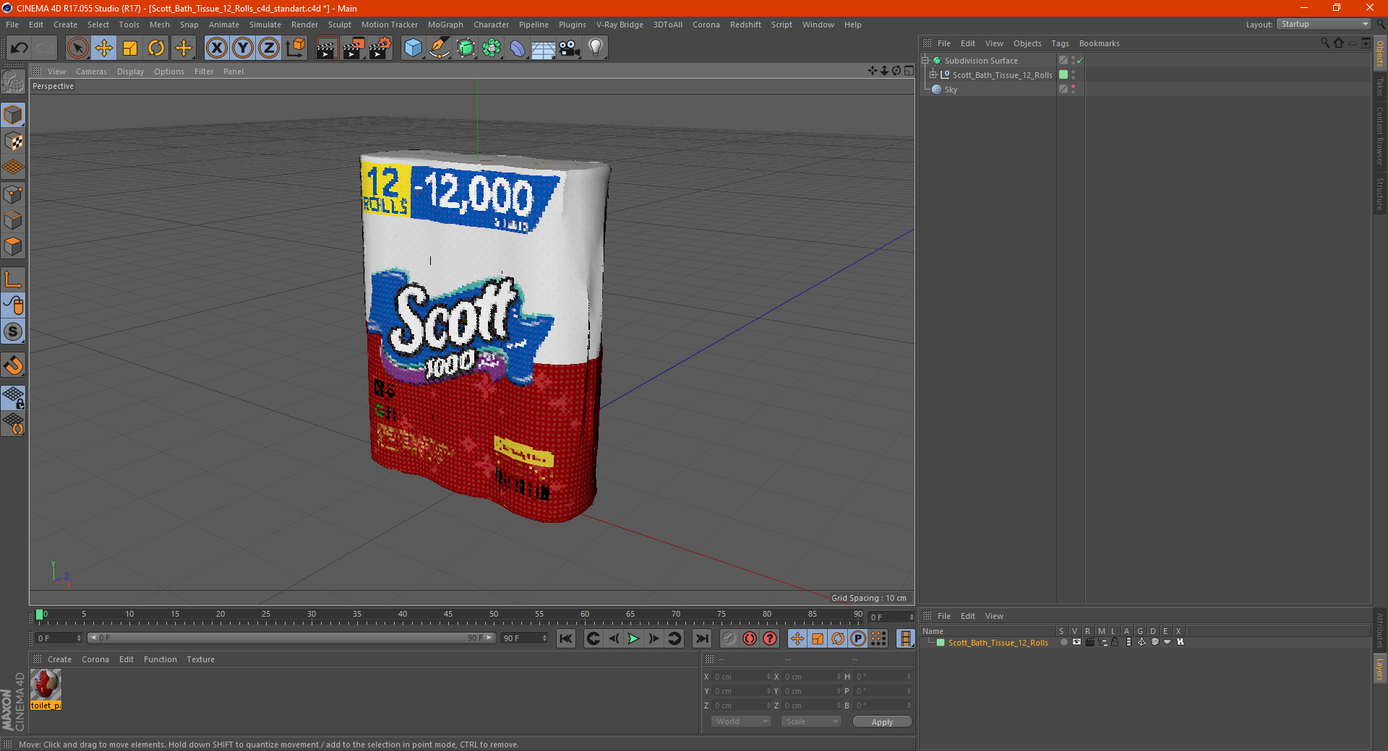
Task: Enable the Axis tool icon
Action: (x=13, y=279)
